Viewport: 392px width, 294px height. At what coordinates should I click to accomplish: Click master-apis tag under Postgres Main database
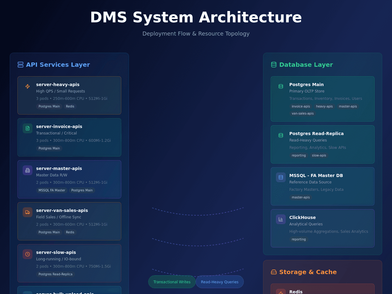point(348,107)
